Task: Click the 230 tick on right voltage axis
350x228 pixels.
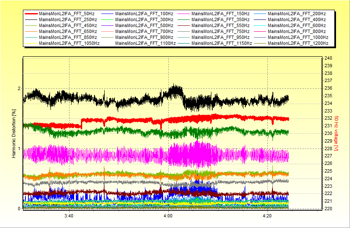Action: 328,133
